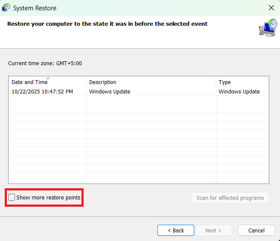This screenshot has height=241, width=280.
Task: Click the sort arrow above Date and Time
Action: point(48,78)
